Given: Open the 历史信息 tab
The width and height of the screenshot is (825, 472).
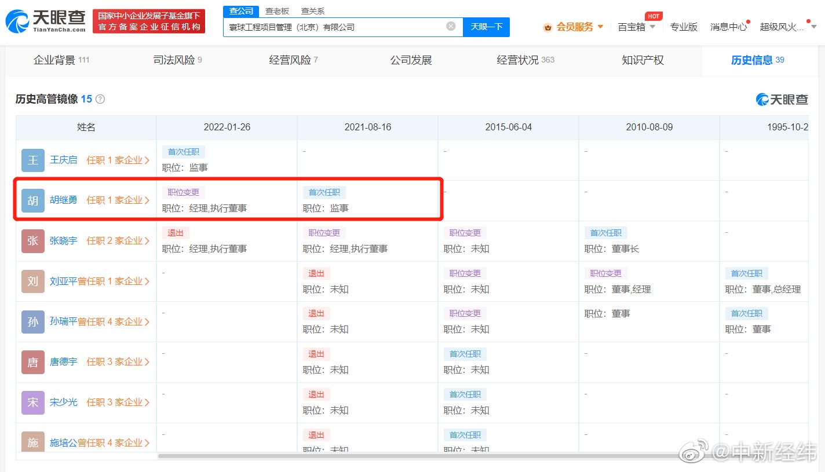Looking at the screenshot, I should [x=758, y=60].
